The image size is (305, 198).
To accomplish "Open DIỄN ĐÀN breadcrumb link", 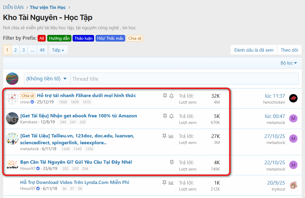I will (x=13, y=7).
